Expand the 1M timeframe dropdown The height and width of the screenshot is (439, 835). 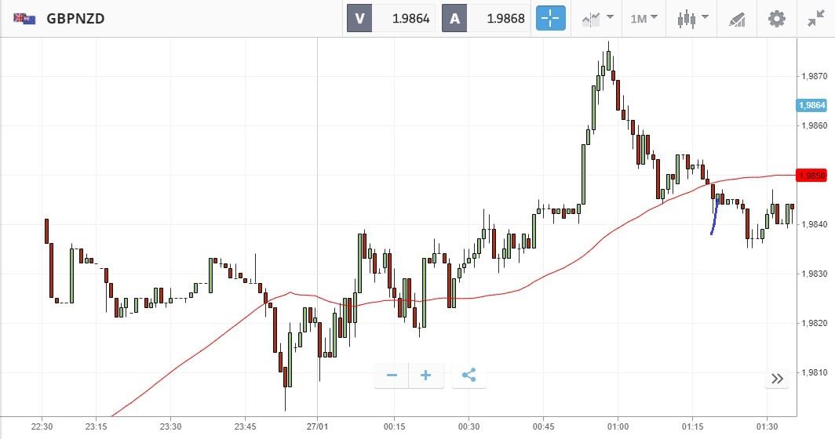[644, 18]
